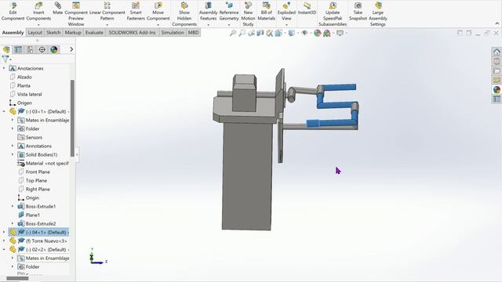Open FeatureManager design tree tab
Image resolution: width=502 pixels, height=282 pixels.
[6, 49]
